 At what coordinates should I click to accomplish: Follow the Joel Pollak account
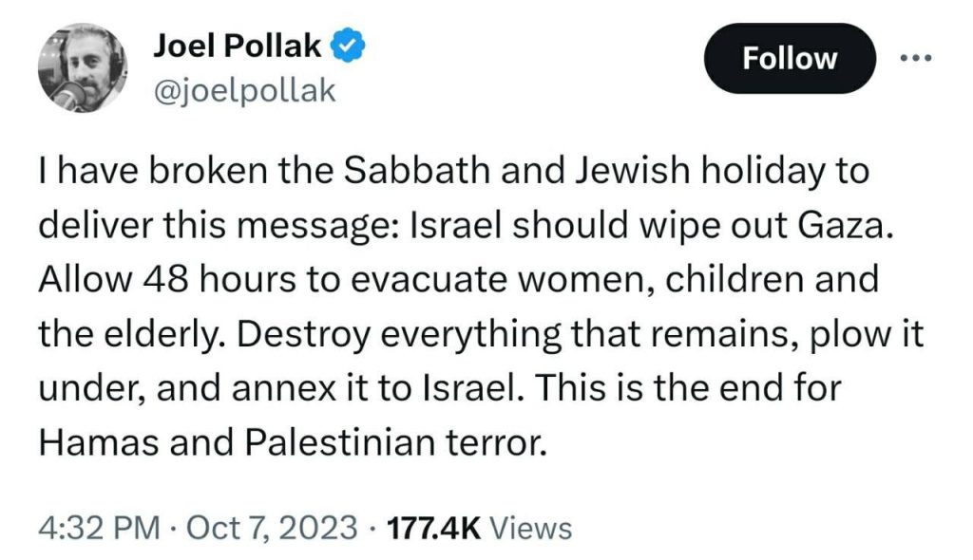(x=790, y=58)
